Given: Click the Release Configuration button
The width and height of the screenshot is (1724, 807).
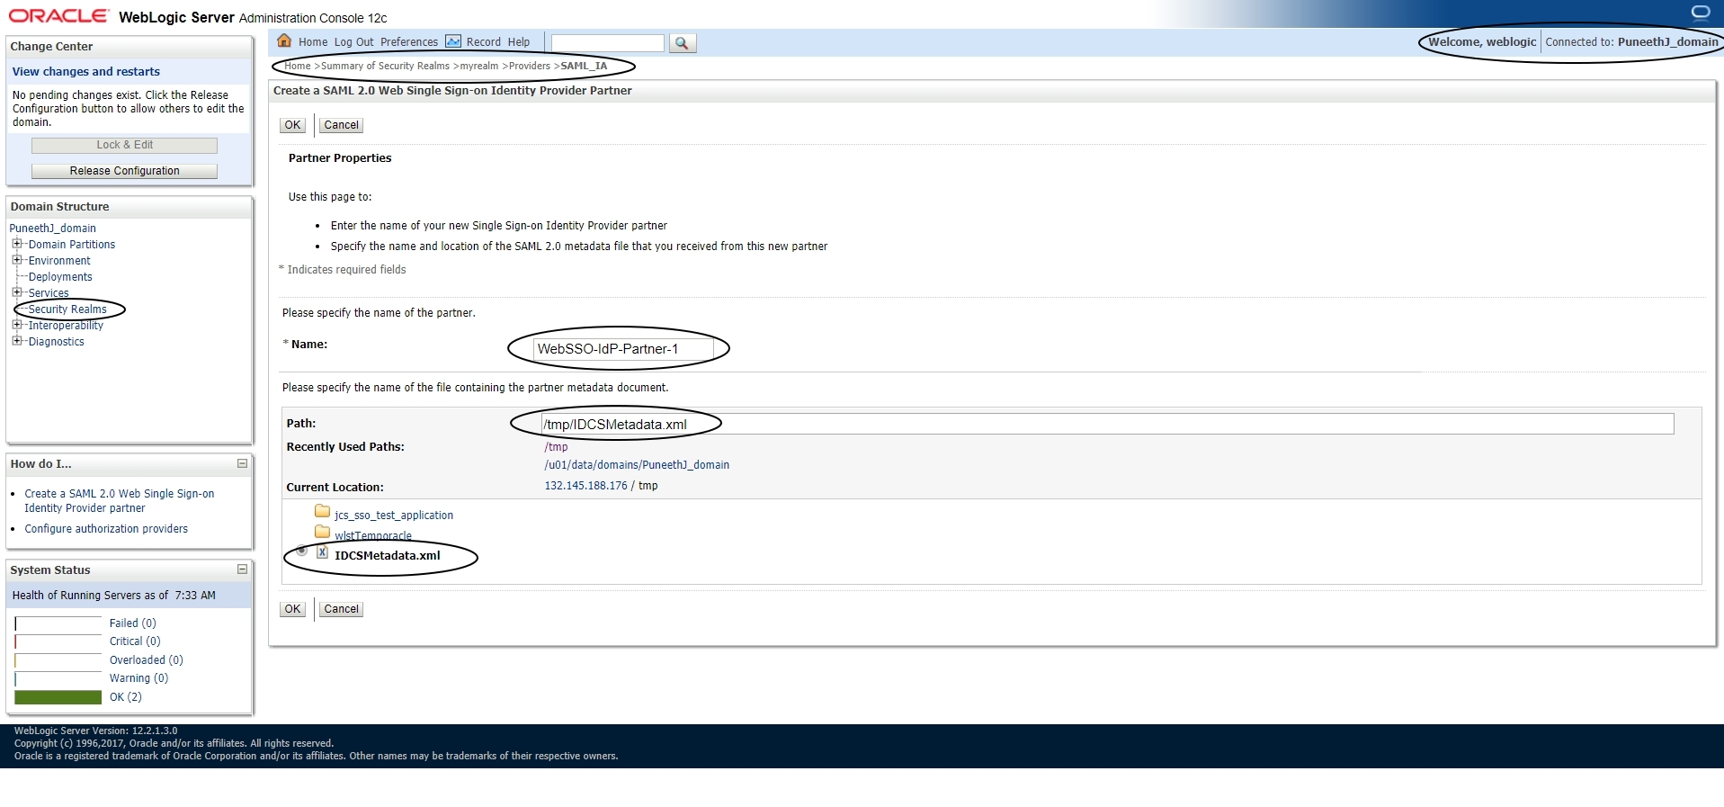Looking at the screenshot, I should pyautogui.click(x=124, y=171).
